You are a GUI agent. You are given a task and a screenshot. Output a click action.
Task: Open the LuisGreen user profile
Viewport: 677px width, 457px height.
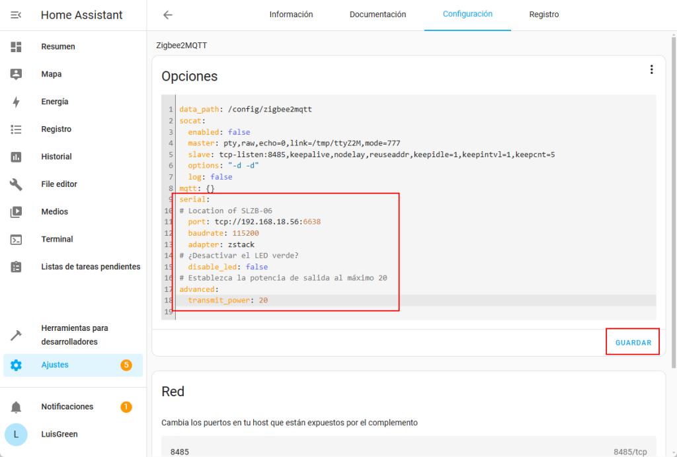[x=16, y=435]
